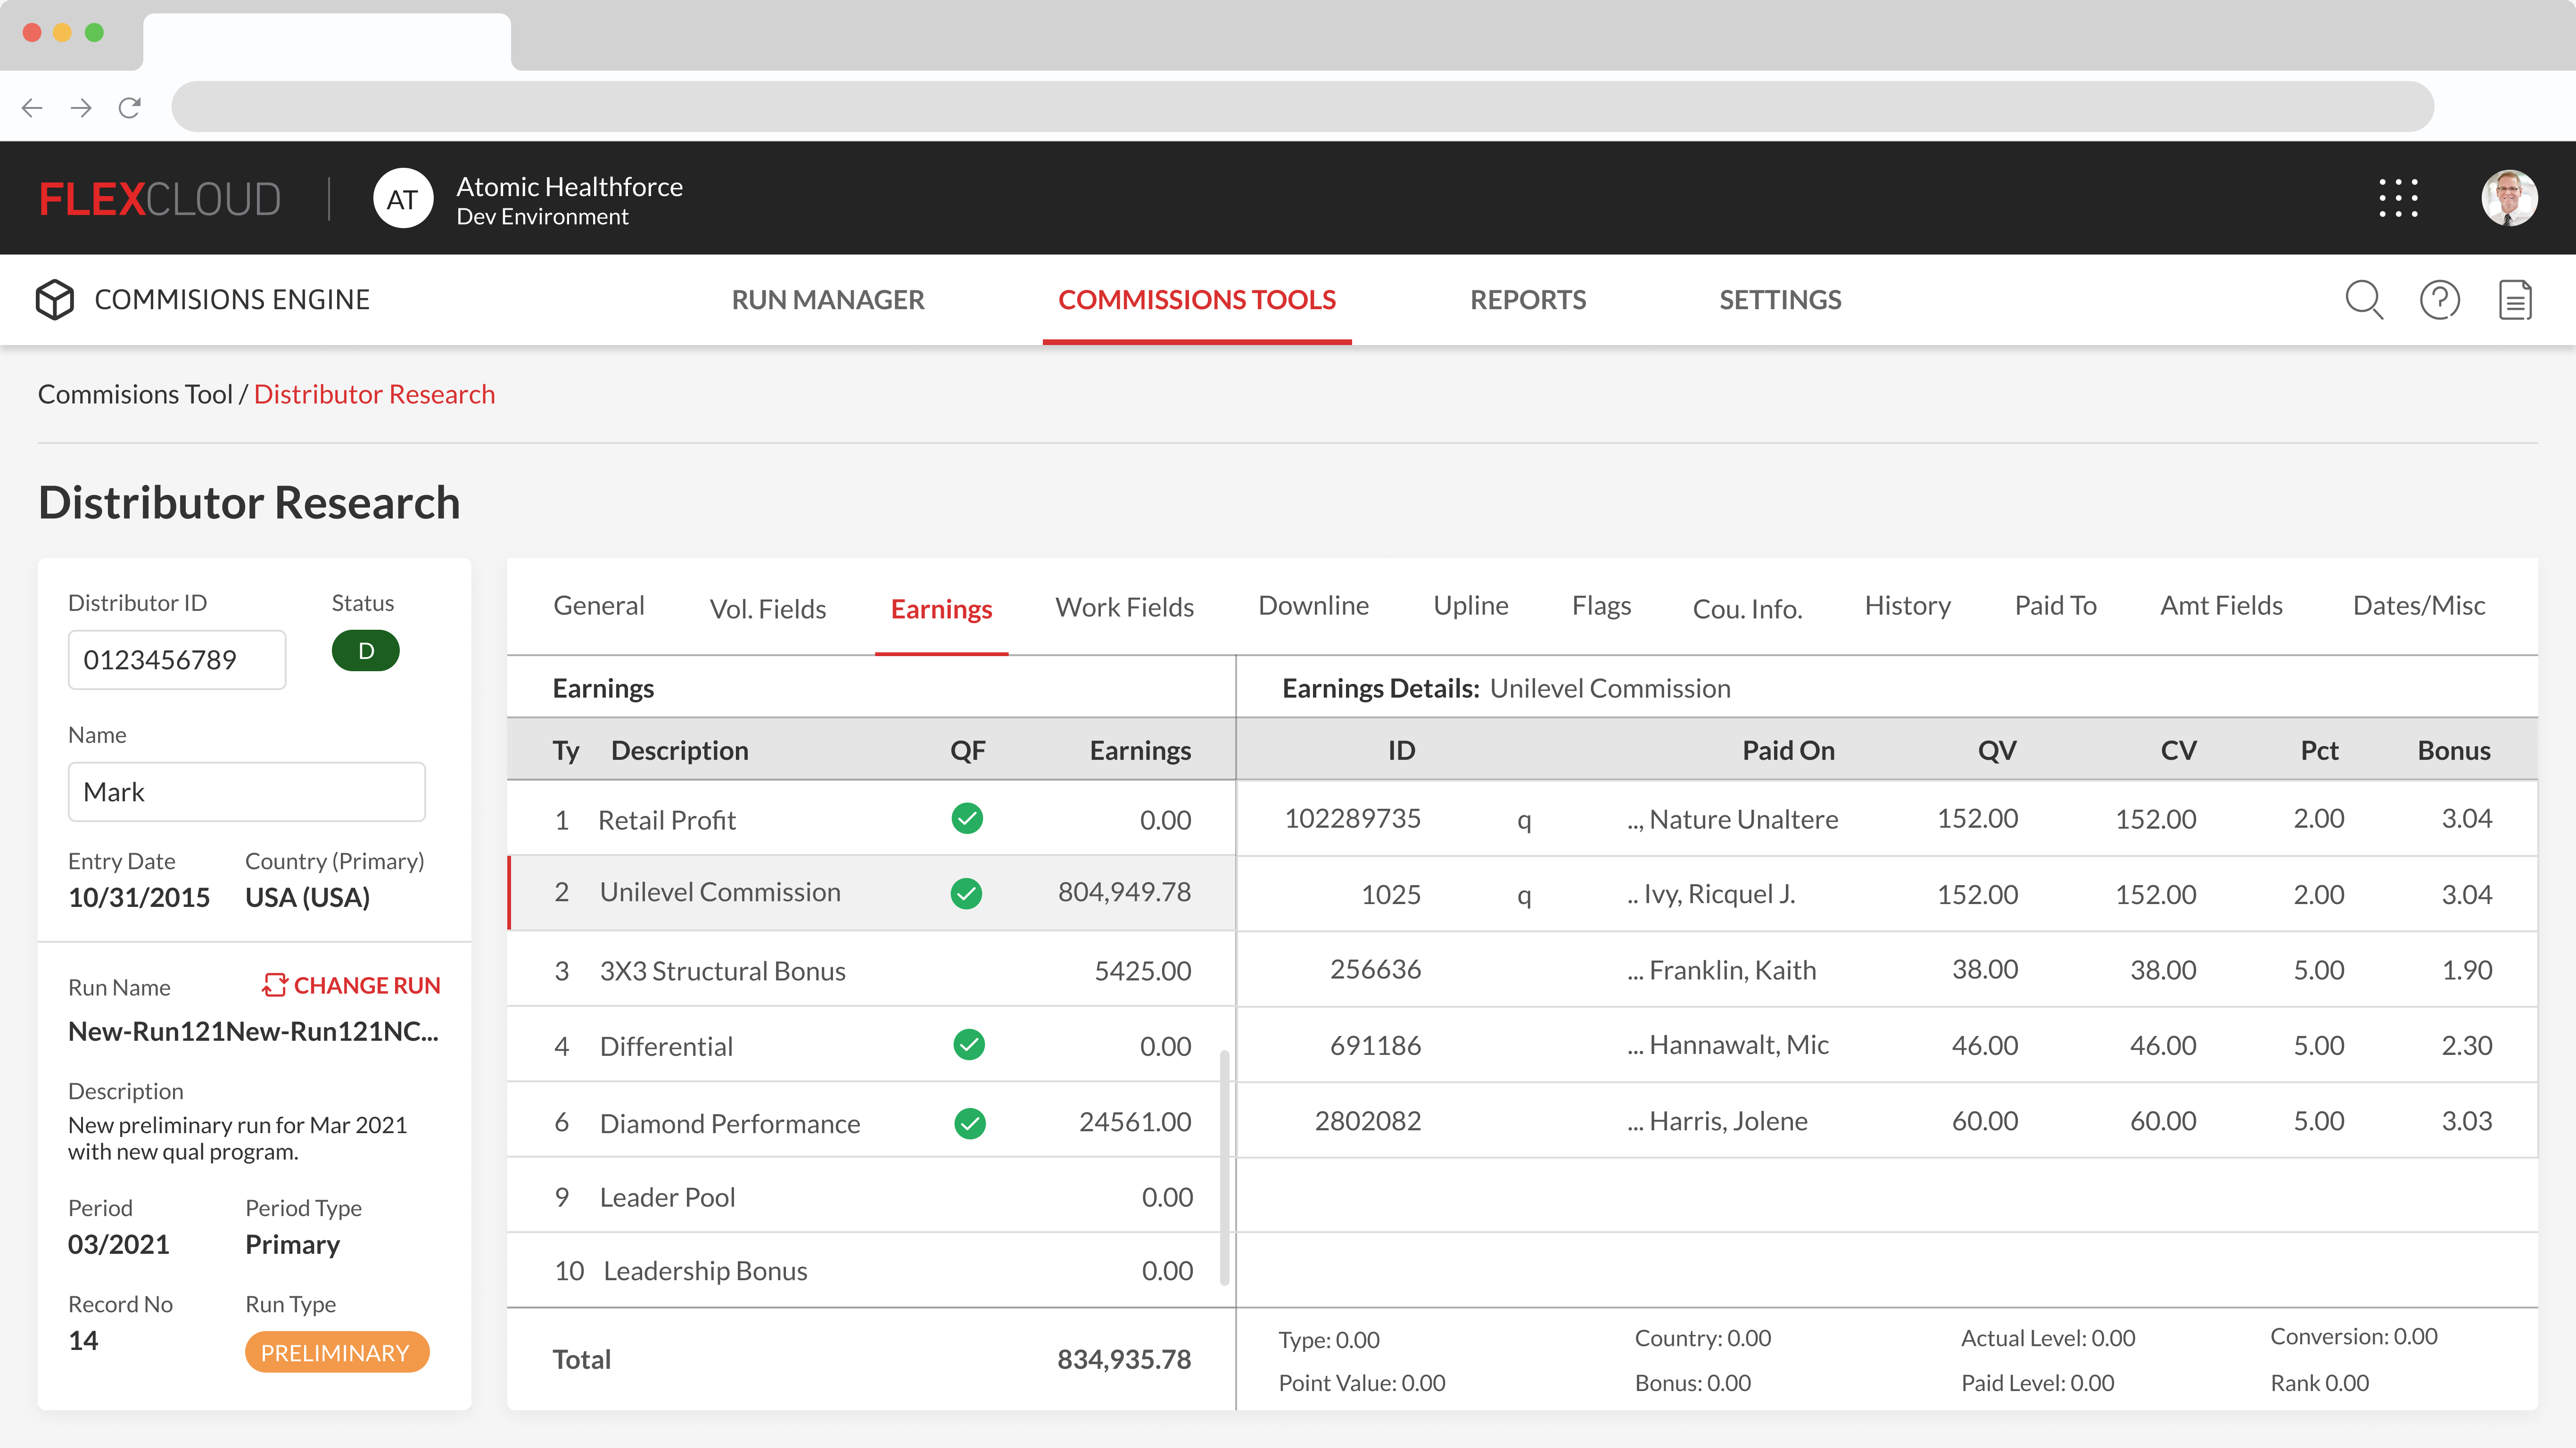Click the Differential QF checkmark

968,1044
